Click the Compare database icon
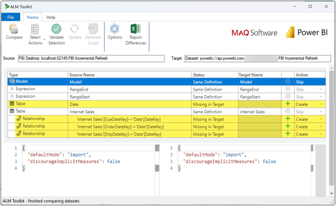The height and width of the screenshot is (206, 336). click(x=14, y=29)
